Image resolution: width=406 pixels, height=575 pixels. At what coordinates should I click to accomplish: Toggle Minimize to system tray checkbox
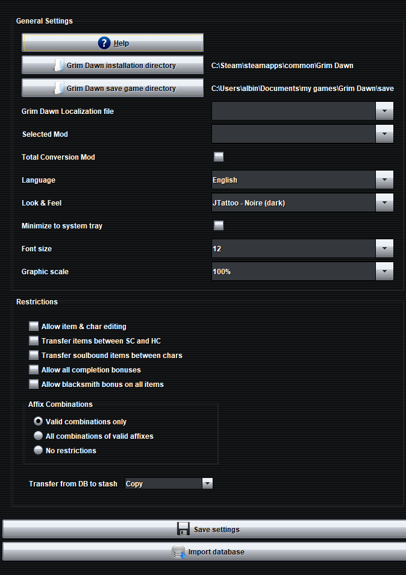(219, 225)
